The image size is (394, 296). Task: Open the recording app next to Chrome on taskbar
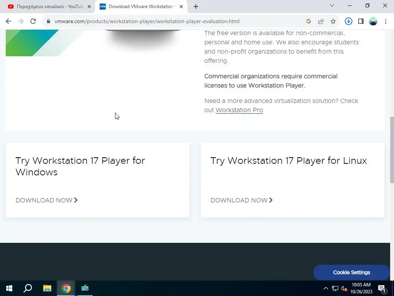(85, 288)
